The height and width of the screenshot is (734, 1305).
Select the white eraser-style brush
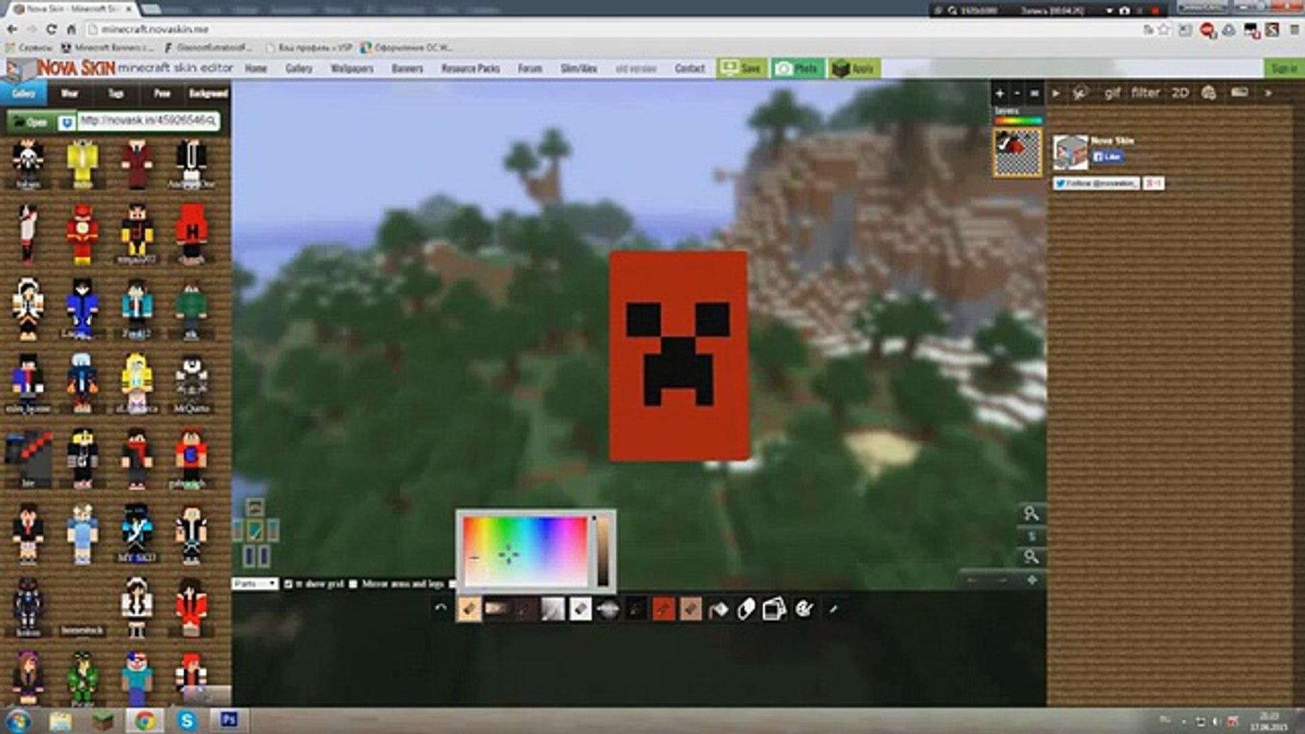[580, 609]
